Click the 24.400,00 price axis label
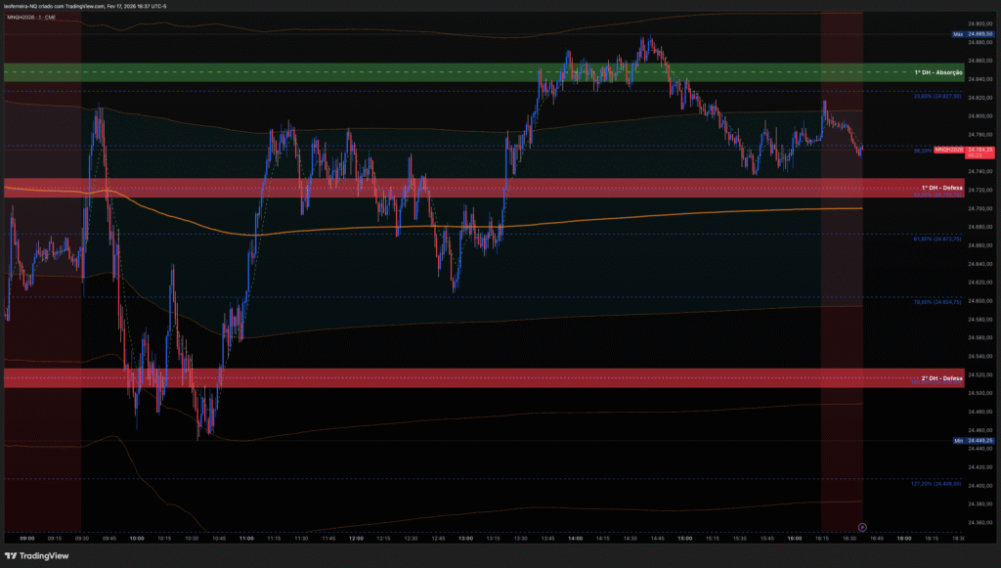1001x568 pixels. (x=979, y=486)
